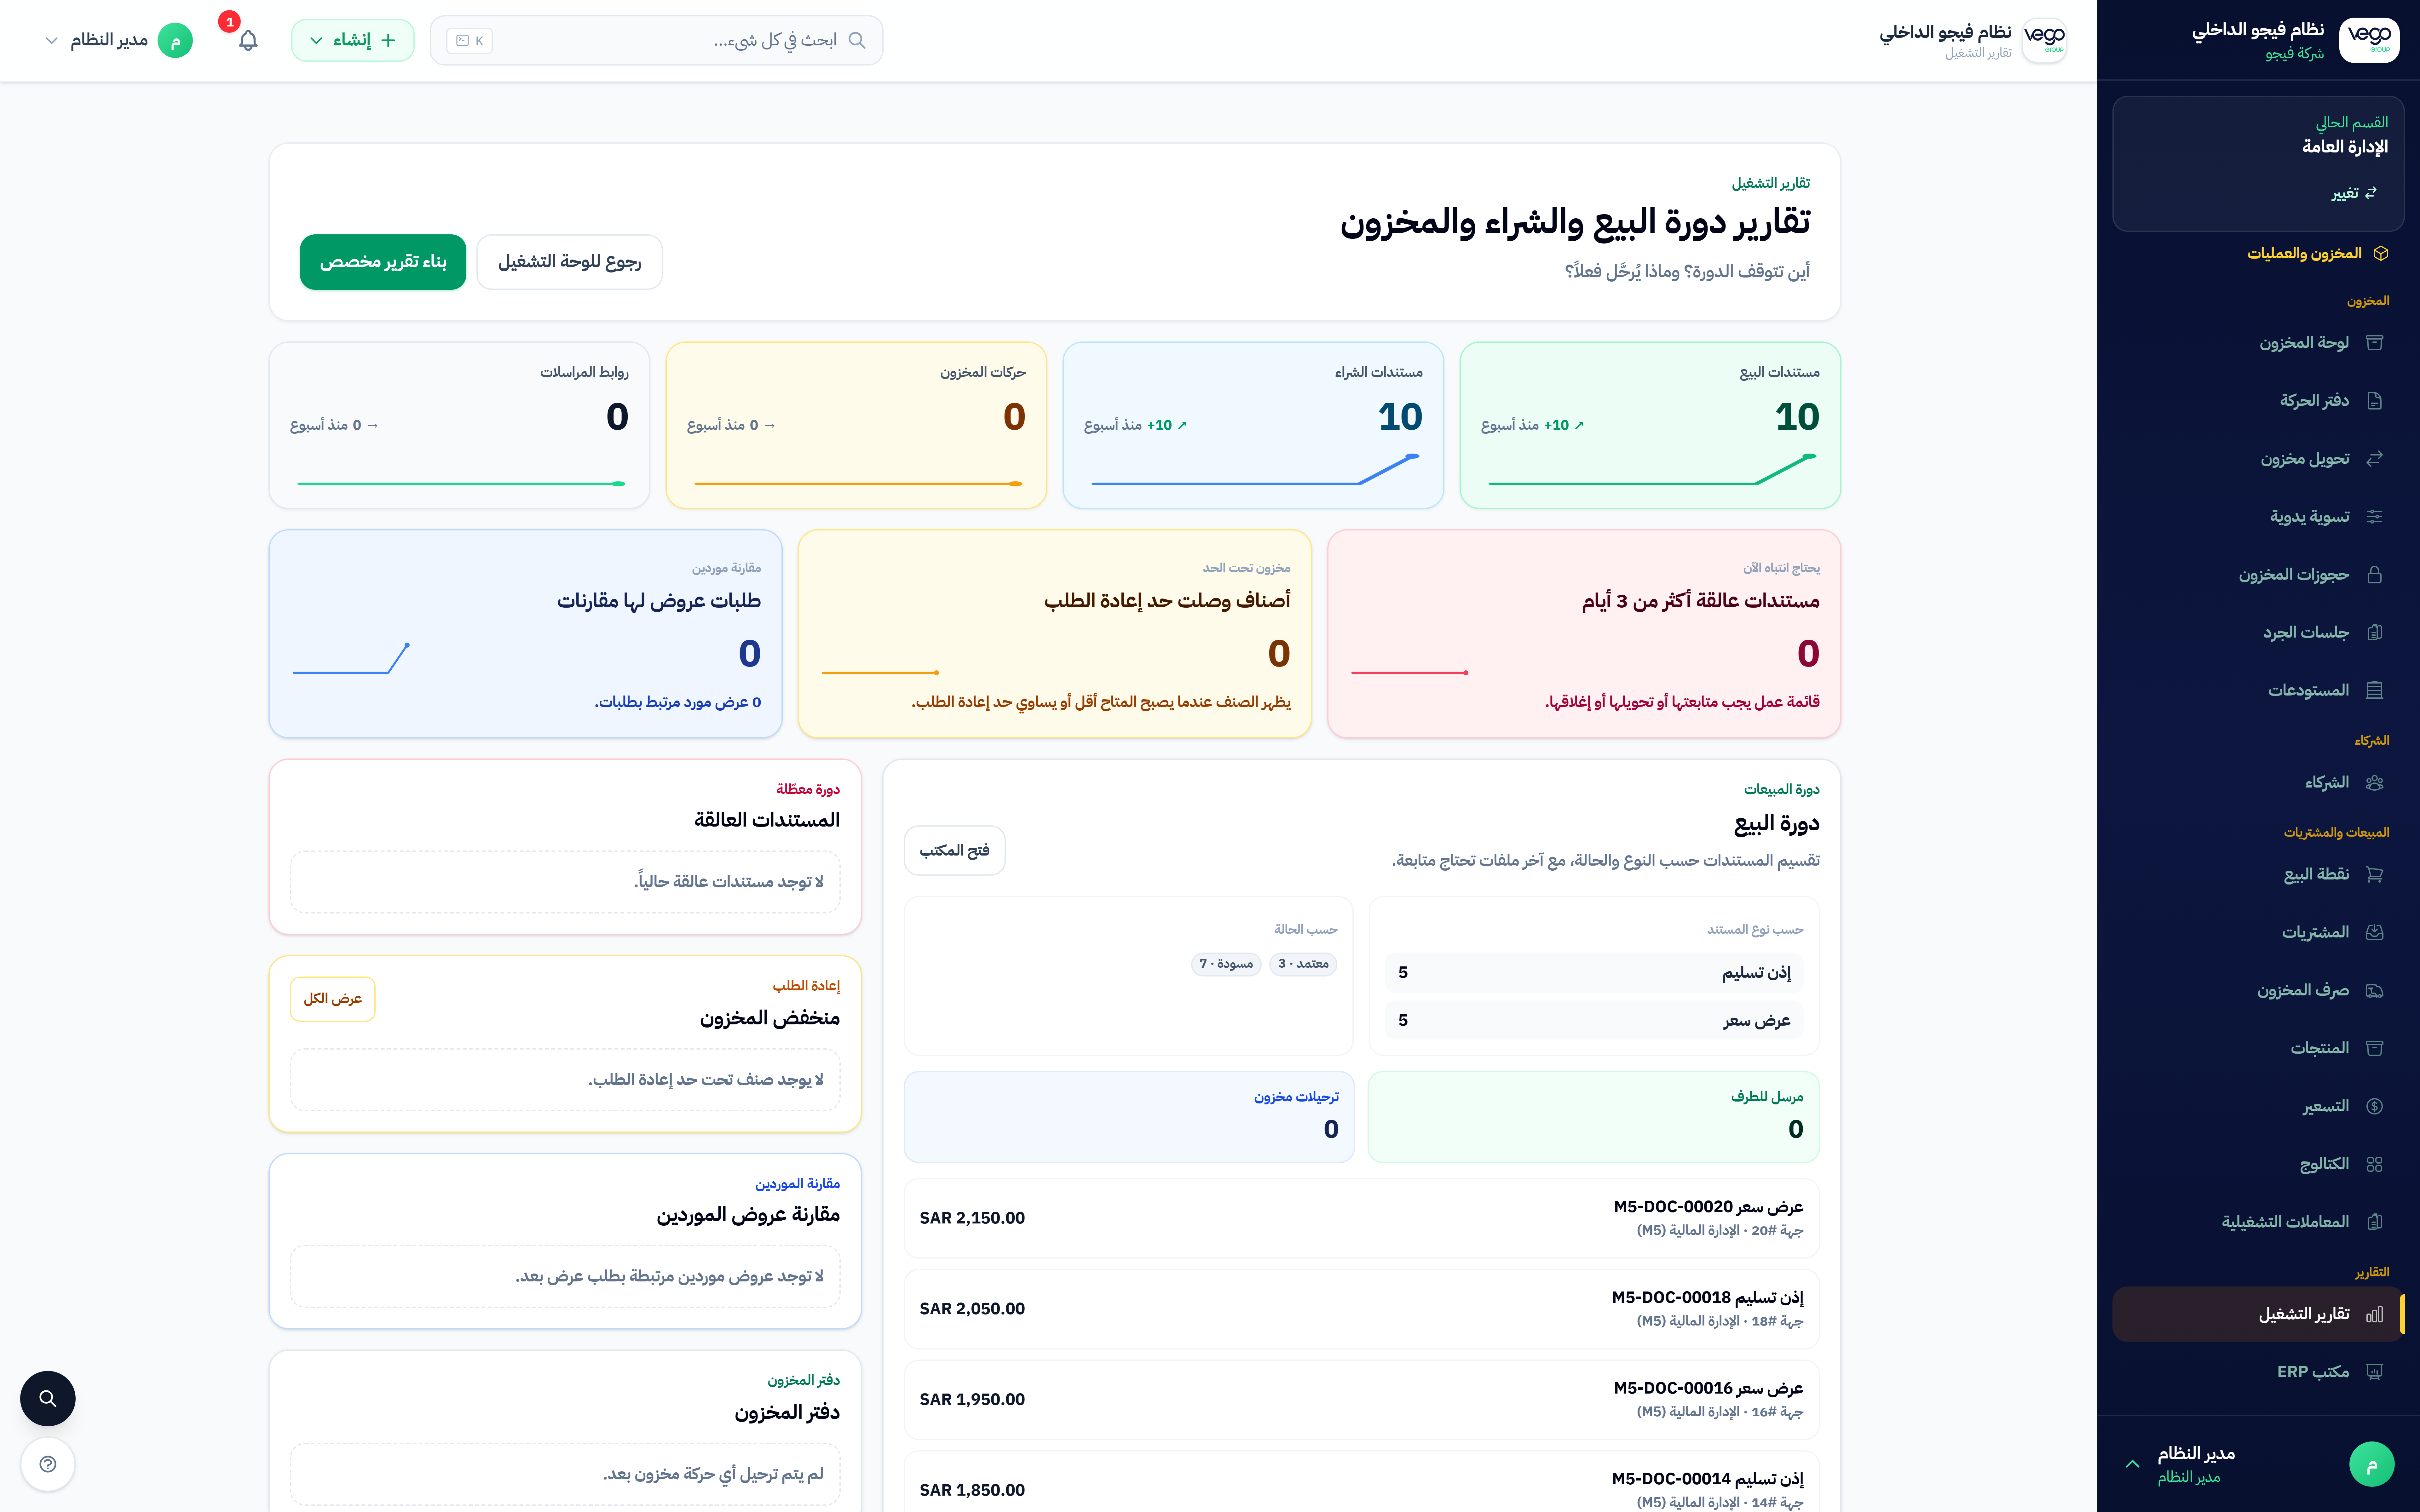This screenshot has height=1512, width=2420.
Task: Click the المستودعات warehouse icon
Action: click(2375, 691)
